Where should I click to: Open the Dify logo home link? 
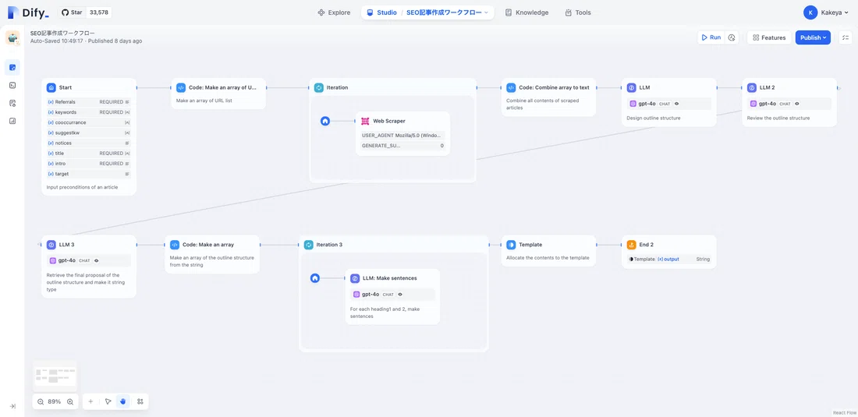coord(28,12)
